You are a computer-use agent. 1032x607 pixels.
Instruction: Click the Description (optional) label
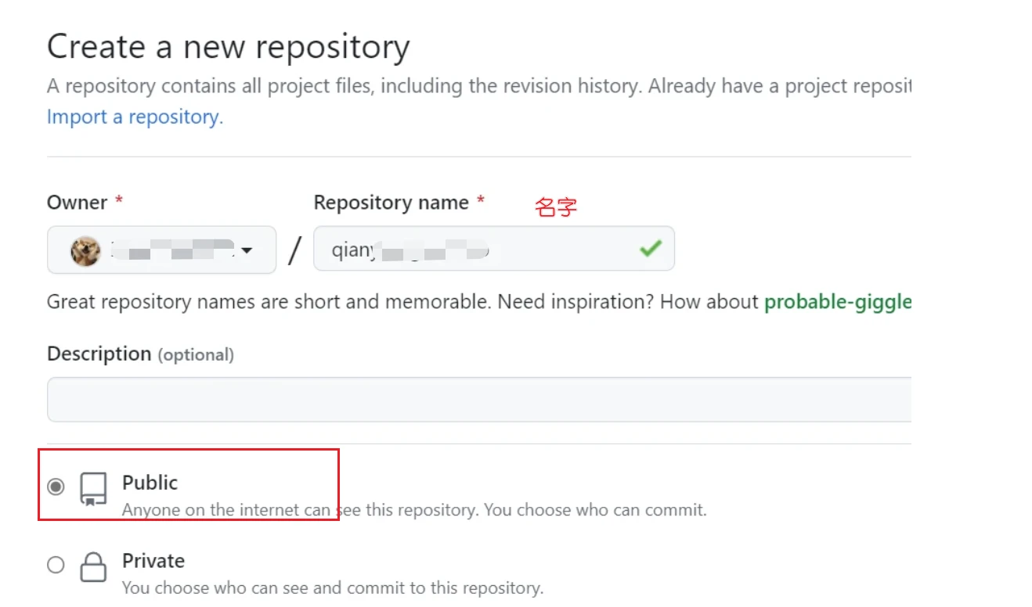click(x=140, y=354)
